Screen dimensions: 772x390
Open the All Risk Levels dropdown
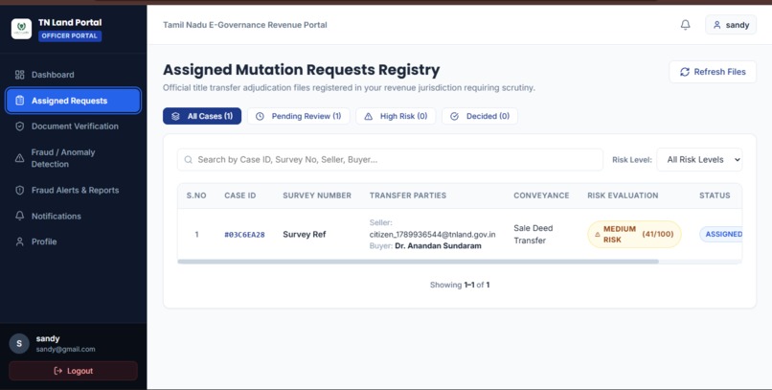tap(699, 159)
